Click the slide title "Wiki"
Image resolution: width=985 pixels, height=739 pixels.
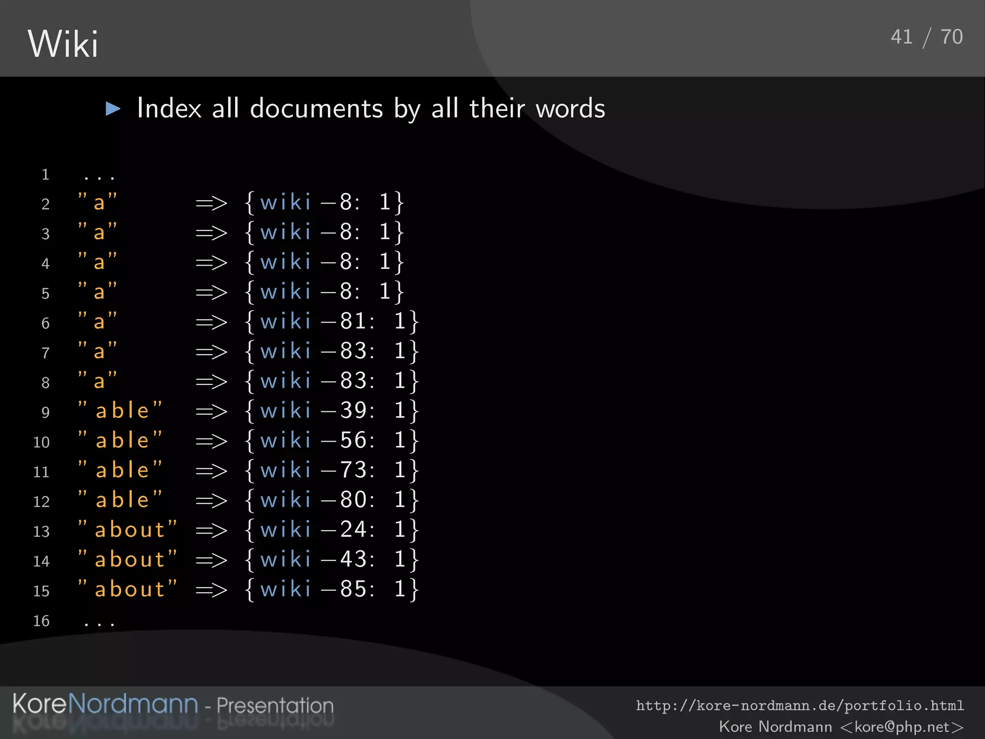click(x=63, y=44)
